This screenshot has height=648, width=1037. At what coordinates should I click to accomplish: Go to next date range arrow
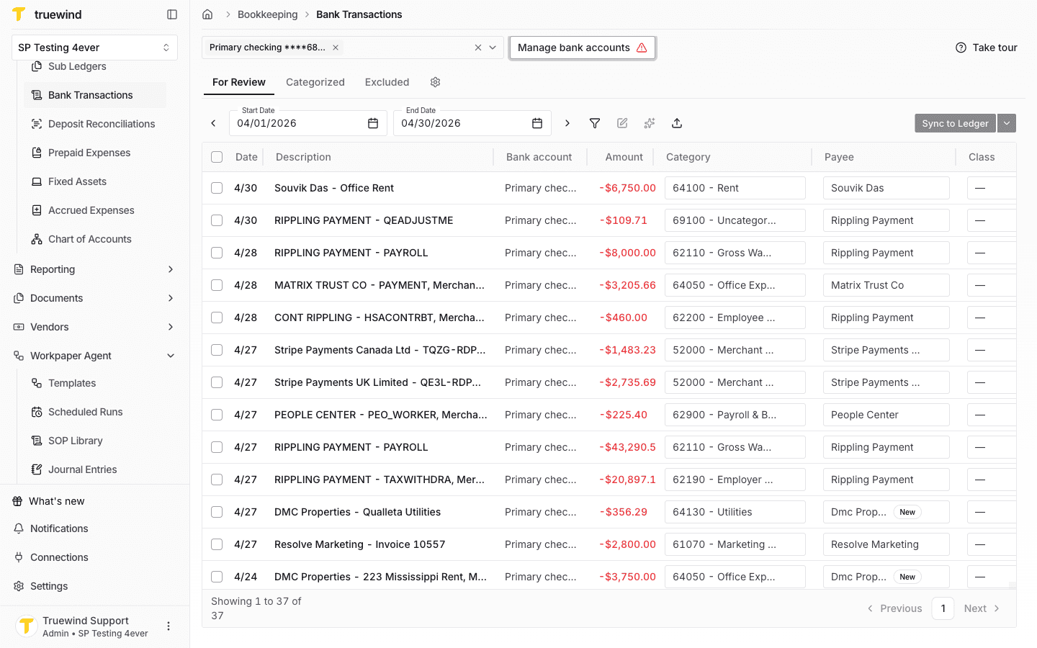[567, 123]
